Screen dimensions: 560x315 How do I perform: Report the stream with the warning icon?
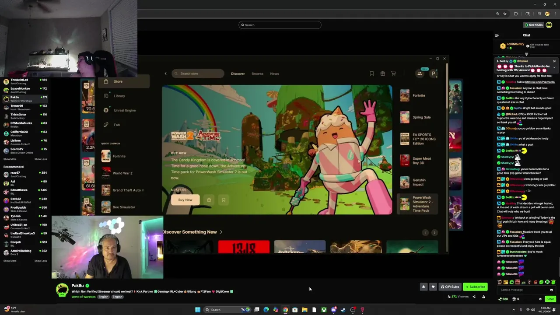pyautogui.click(x=483, y=297)
